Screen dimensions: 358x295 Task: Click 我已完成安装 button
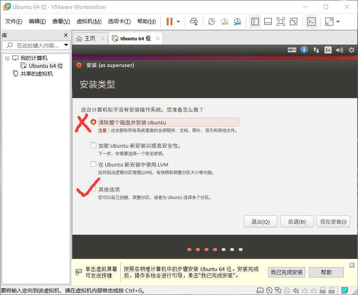pyautogui.click(x=287, y=272)
